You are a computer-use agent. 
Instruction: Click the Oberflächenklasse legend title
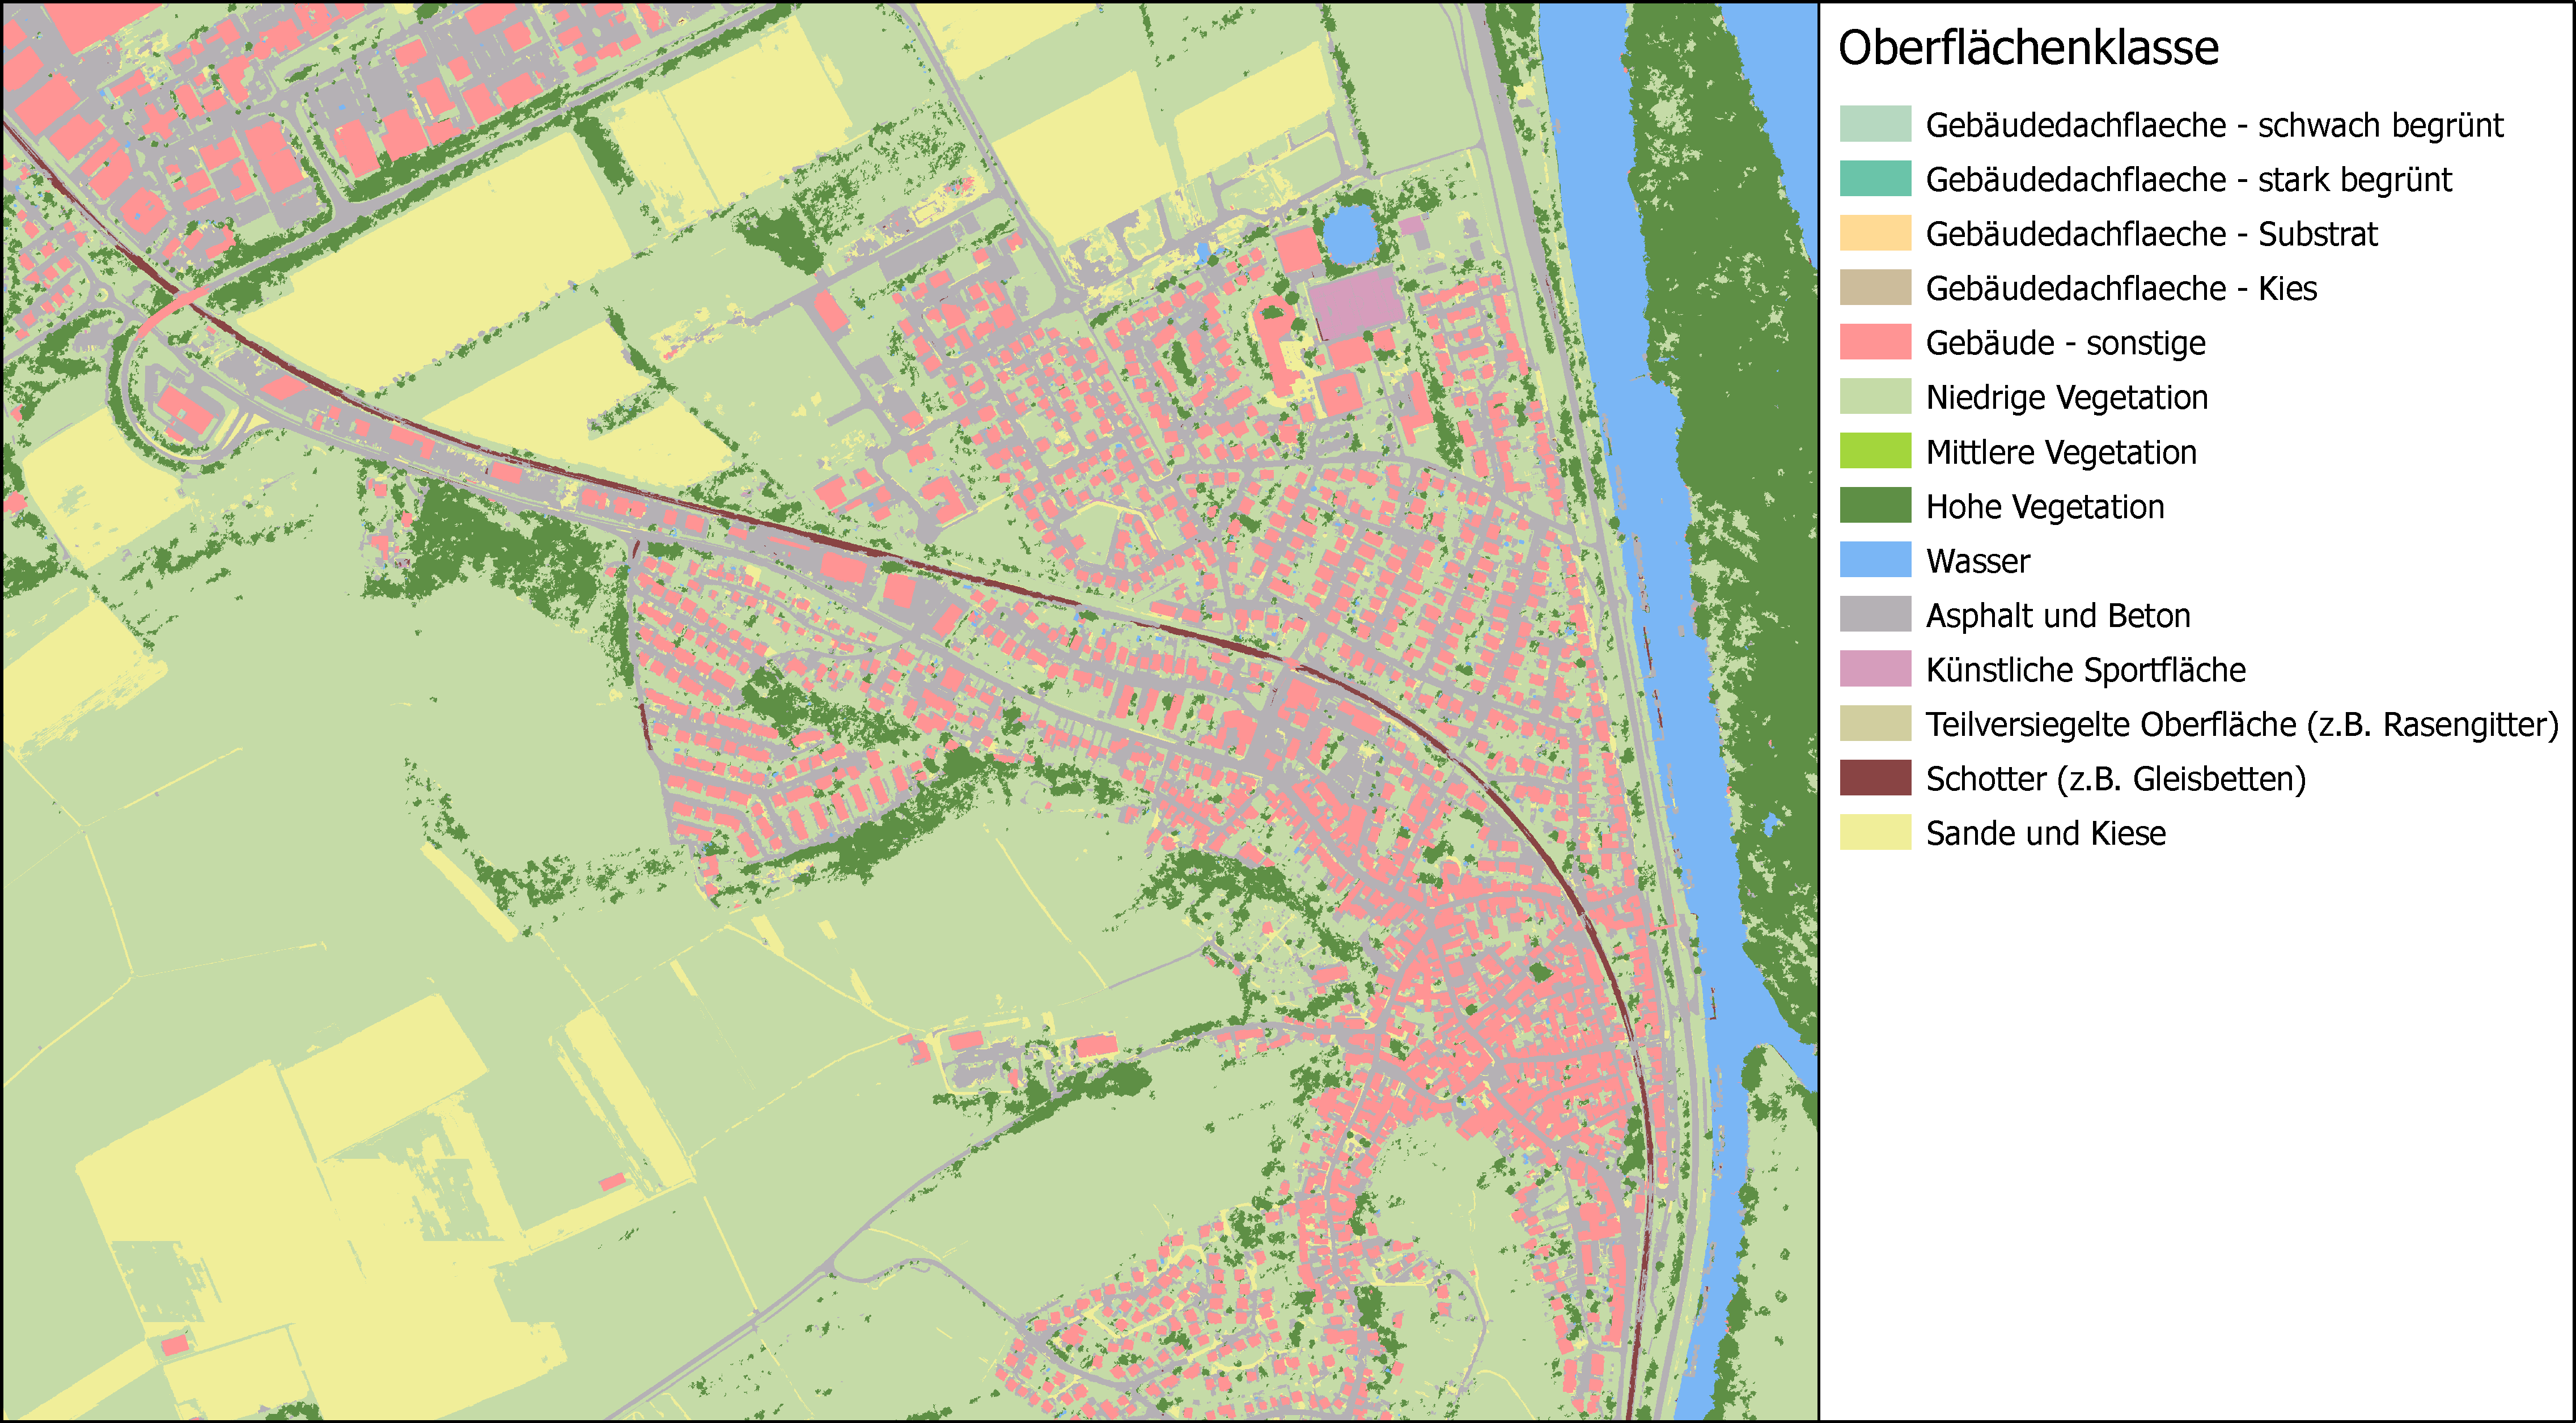coord(2028,48)
